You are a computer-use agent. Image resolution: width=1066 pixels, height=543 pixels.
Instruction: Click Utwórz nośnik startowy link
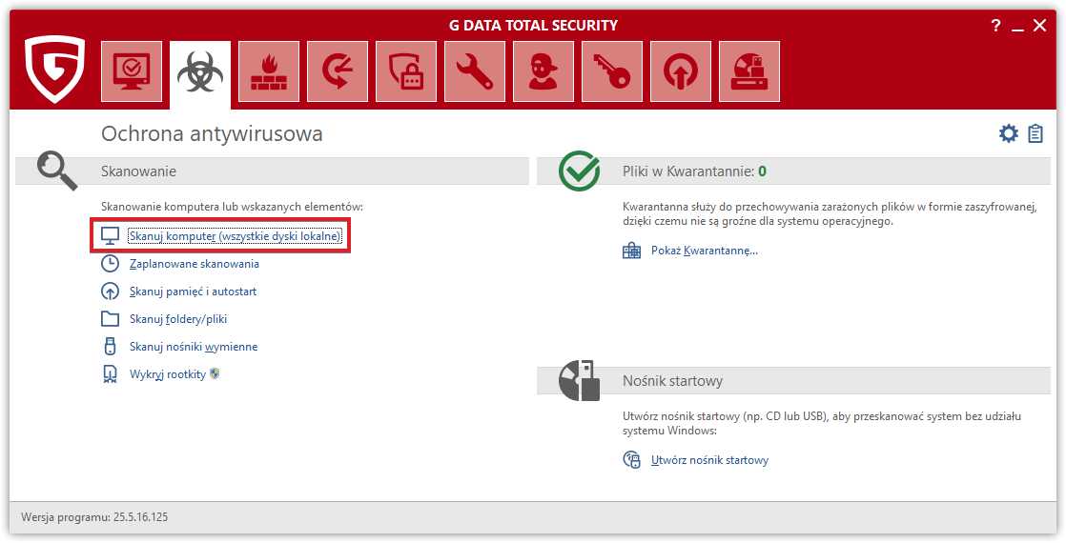click(x=709, y=460)
